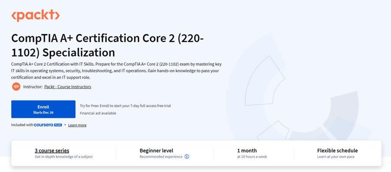Image resolution: width=391 pixels, height=172 pixels.
Task: Click the 1 month duration label
Action: tap(247, 151)
